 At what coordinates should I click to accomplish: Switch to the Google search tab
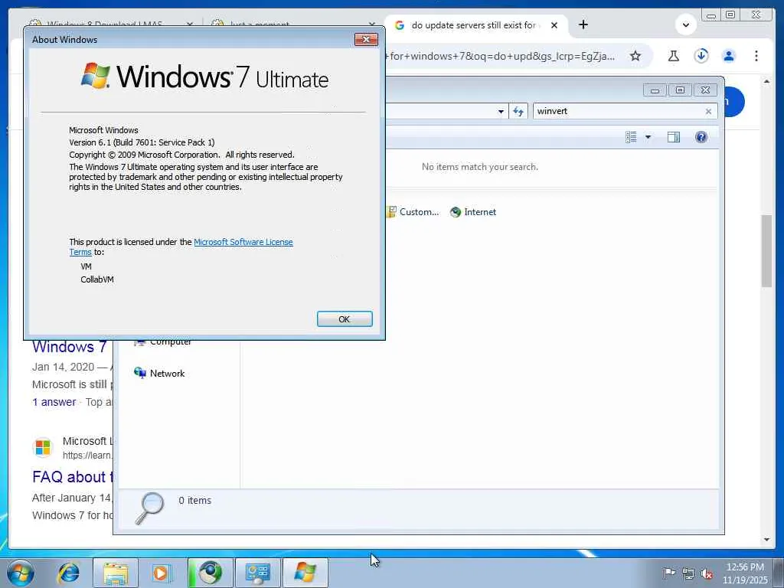[x=472, y=25]
